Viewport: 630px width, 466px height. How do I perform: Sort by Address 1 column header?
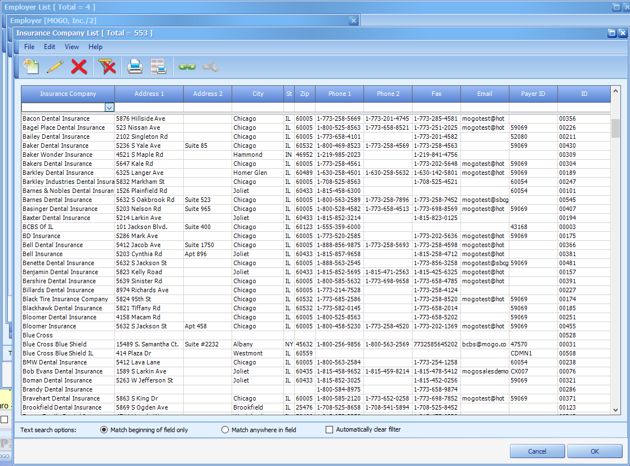click(149, 94)
